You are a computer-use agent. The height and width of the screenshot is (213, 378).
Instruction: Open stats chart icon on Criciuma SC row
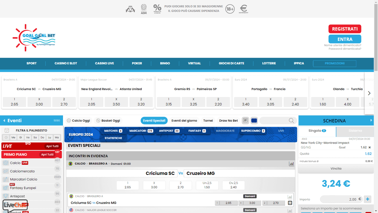pyautogui.click(x=290, y=197)
